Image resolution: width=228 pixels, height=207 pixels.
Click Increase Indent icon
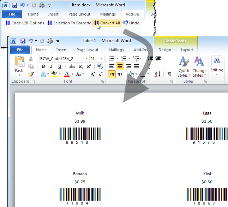(158, 58)
